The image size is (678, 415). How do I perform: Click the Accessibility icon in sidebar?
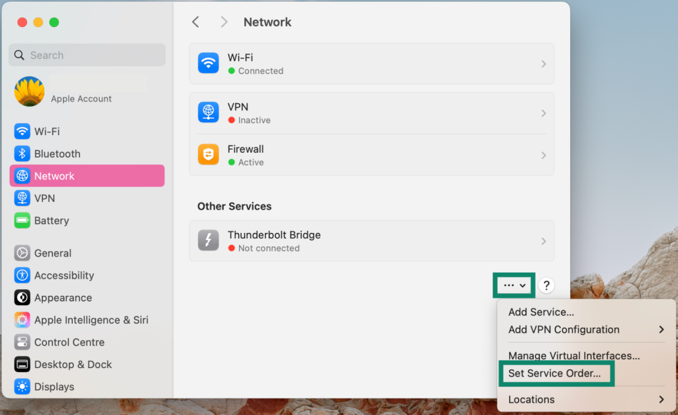(x=21, y=275)
